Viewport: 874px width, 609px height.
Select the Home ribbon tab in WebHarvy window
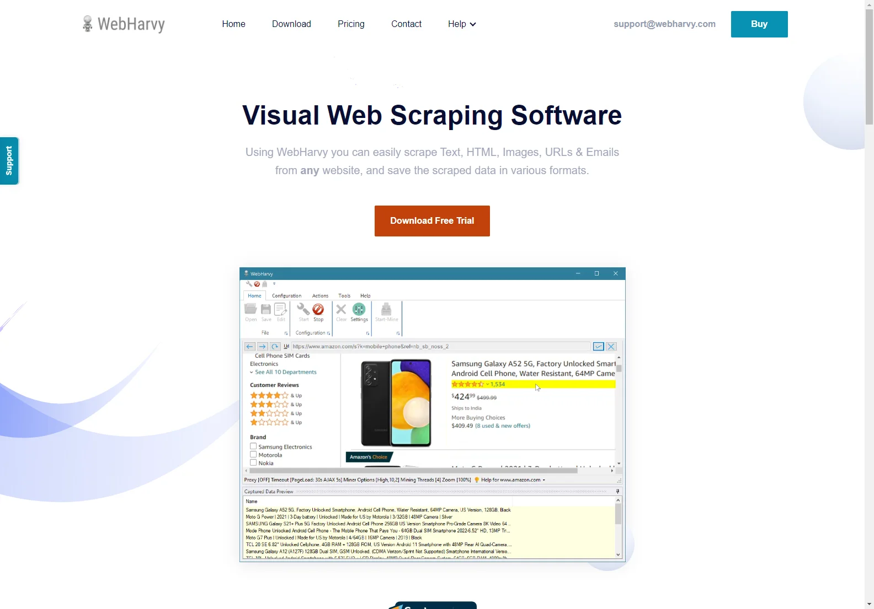pos(254,296)
